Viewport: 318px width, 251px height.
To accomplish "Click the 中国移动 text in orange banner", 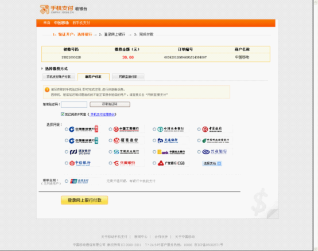I will point(61,23).
